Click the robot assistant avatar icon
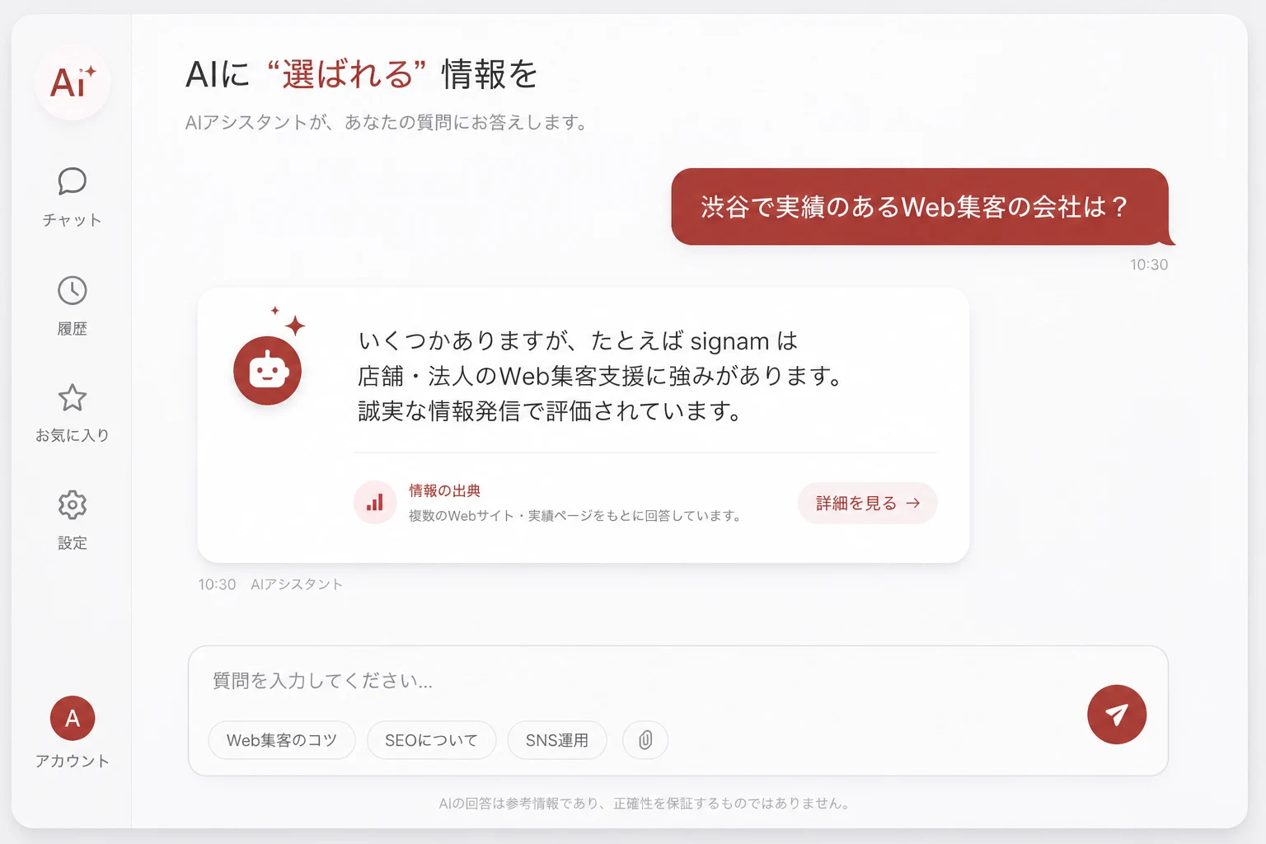 click(x=267, y=370)
